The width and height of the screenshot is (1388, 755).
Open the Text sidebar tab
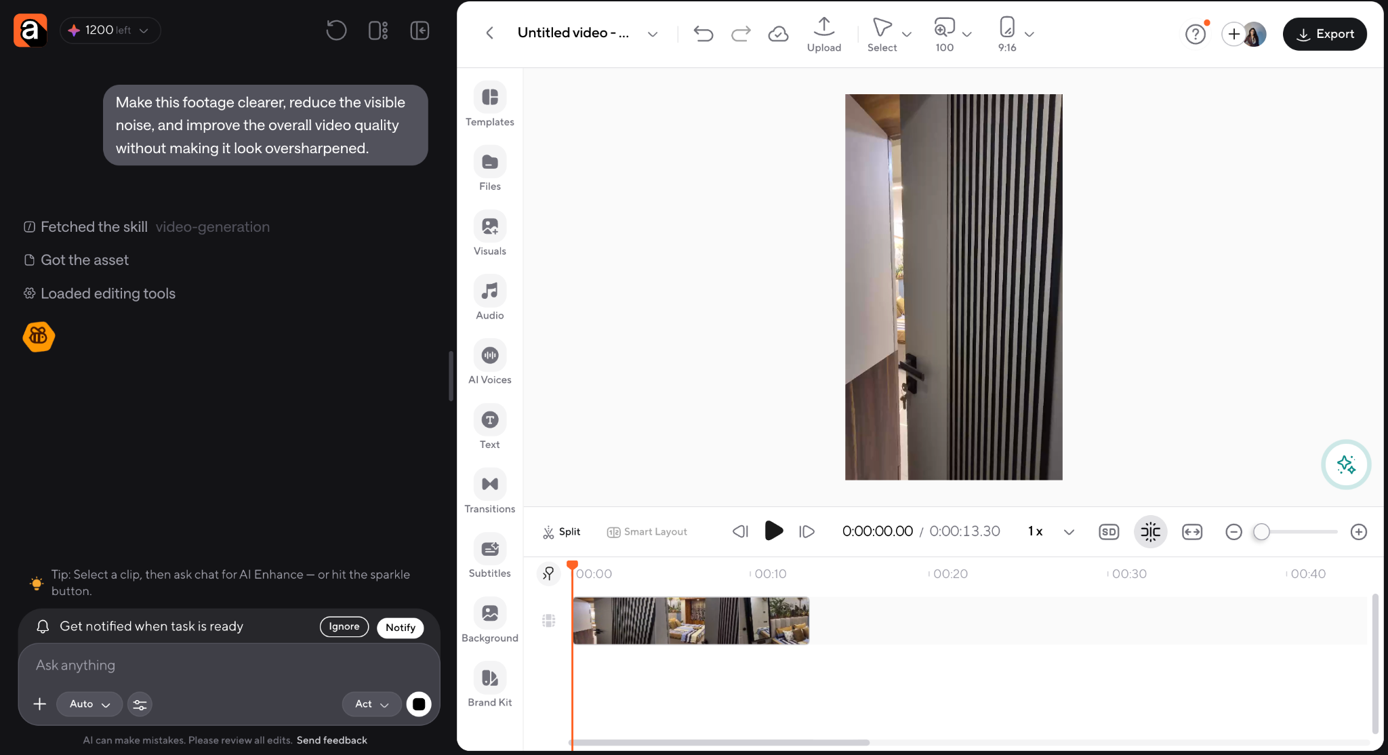pos(489,427)
